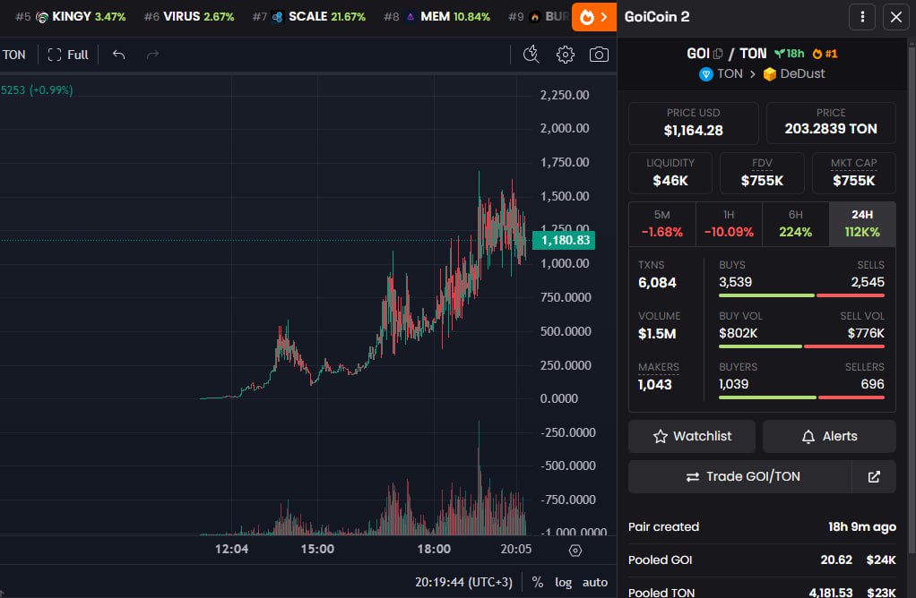This screenshot has width=916, height=598.
Task: Toggle chart Full screen mode
Action: tap(68, 55)
